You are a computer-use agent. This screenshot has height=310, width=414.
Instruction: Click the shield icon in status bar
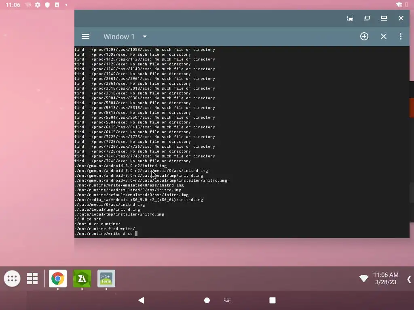[x=47, y=5]
